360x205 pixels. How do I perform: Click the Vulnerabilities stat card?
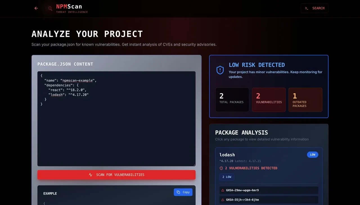[269, 100]
